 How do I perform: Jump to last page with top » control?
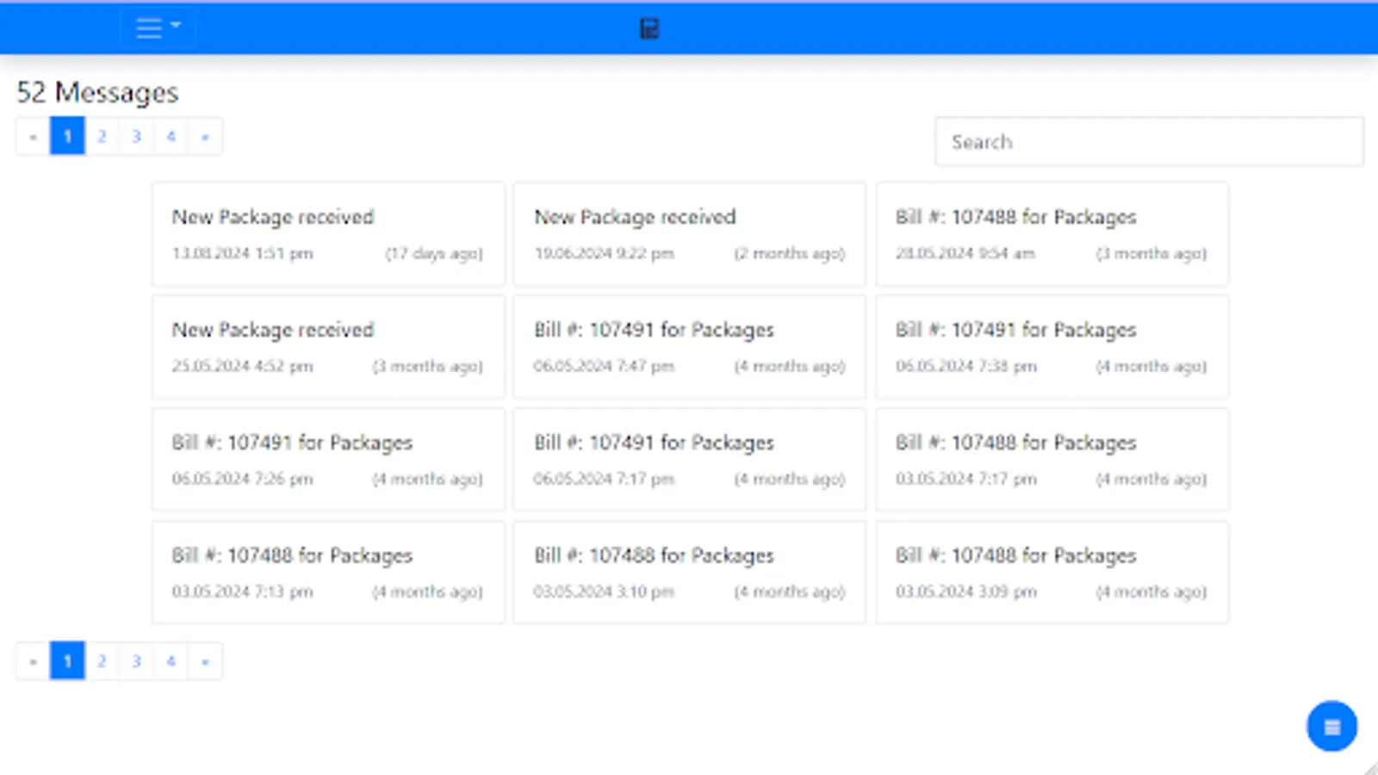[205, 136]
